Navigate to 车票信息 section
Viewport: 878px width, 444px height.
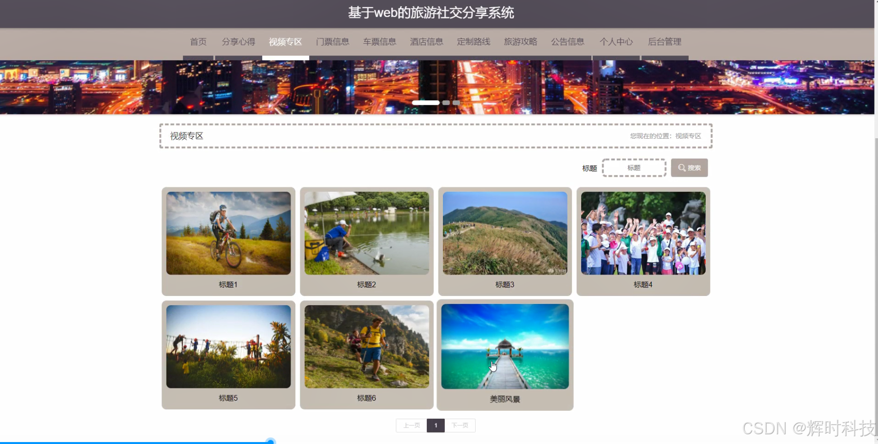tap(380, 42)
